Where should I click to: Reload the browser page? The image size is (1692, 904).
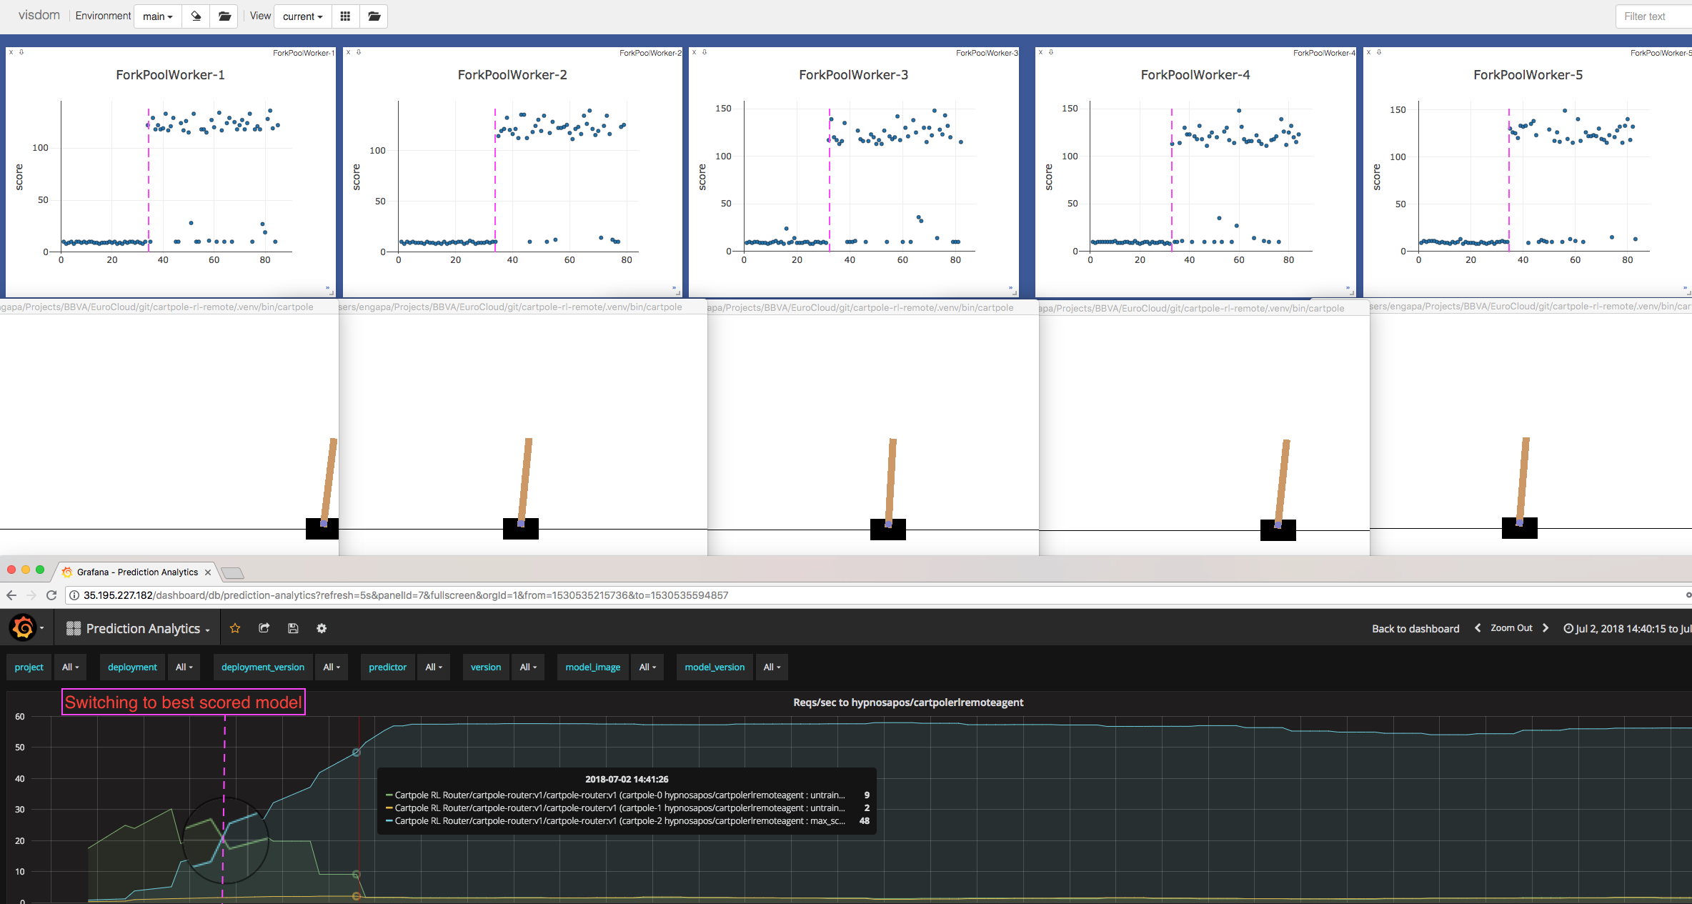[51, 595]
